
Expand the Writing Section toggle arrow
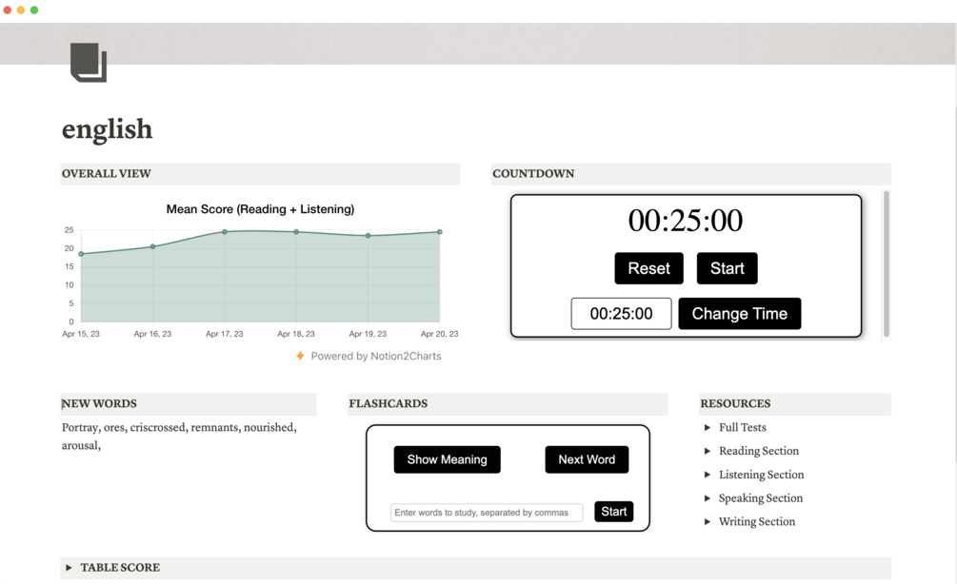tap(708, 522)
